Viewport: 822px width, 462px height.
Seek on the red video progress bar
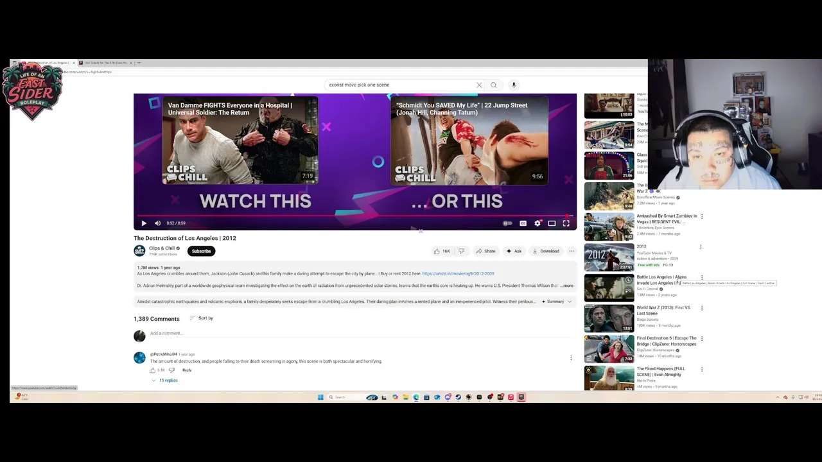click(x=354, y=216)
